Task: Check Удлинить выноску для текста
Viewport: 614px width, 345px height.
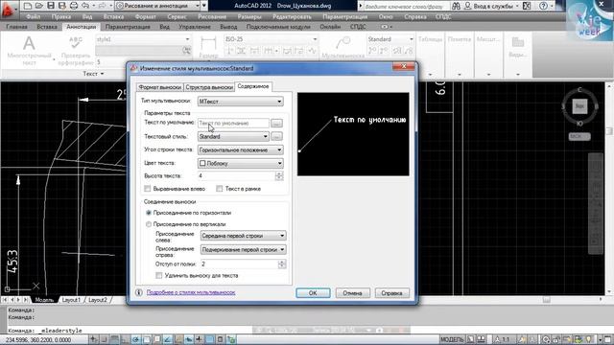Action: point(158,275)
